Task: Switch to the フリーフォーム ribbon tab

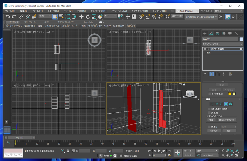Action: point(30,22)
